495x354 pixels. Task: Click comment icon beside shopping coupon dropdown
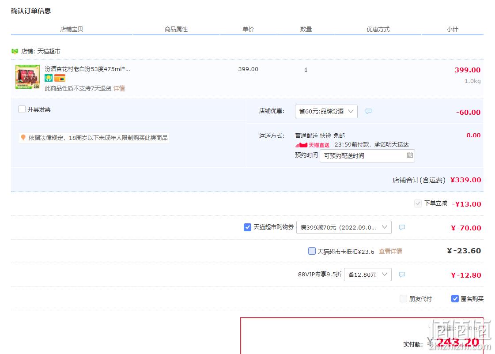[402, 227]
